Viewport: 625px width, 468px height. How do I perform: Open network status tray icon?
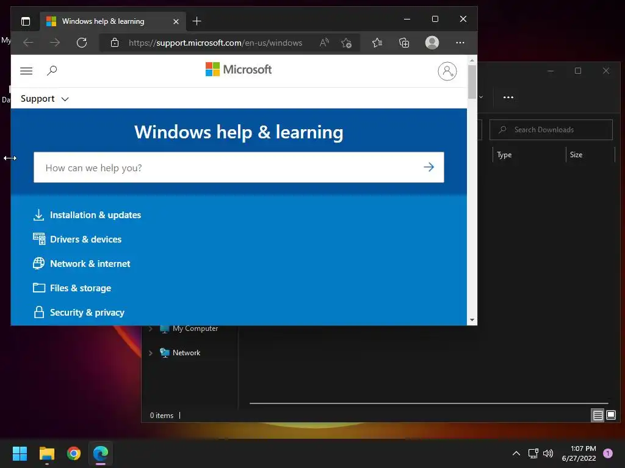pyautogui.click(x=533, y=453)
